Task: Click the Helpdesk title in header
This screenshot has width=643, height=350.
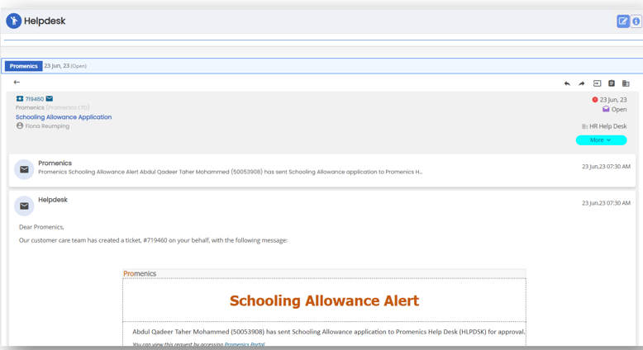Action: pyautogui.click(x=45, y=21)
